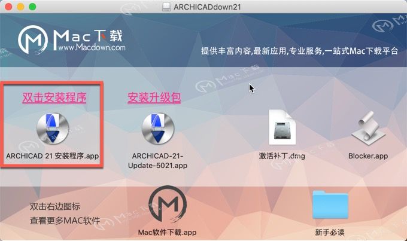Select the 激活补丁.dmg disk image icon
This screenshot has width=407, height=241.
coord(282,127)
